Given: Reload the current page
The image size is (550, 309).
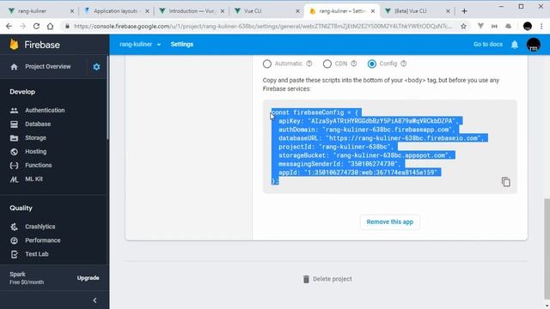Looking at the screenshot, I should [x=36, y=27].
